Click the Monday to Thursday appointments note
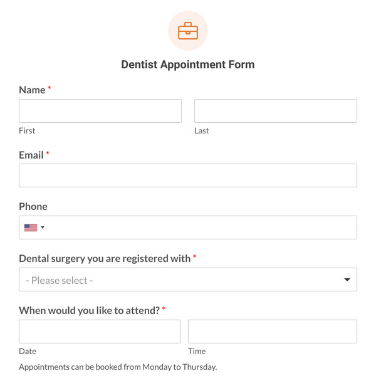 (x=118, y=367)
